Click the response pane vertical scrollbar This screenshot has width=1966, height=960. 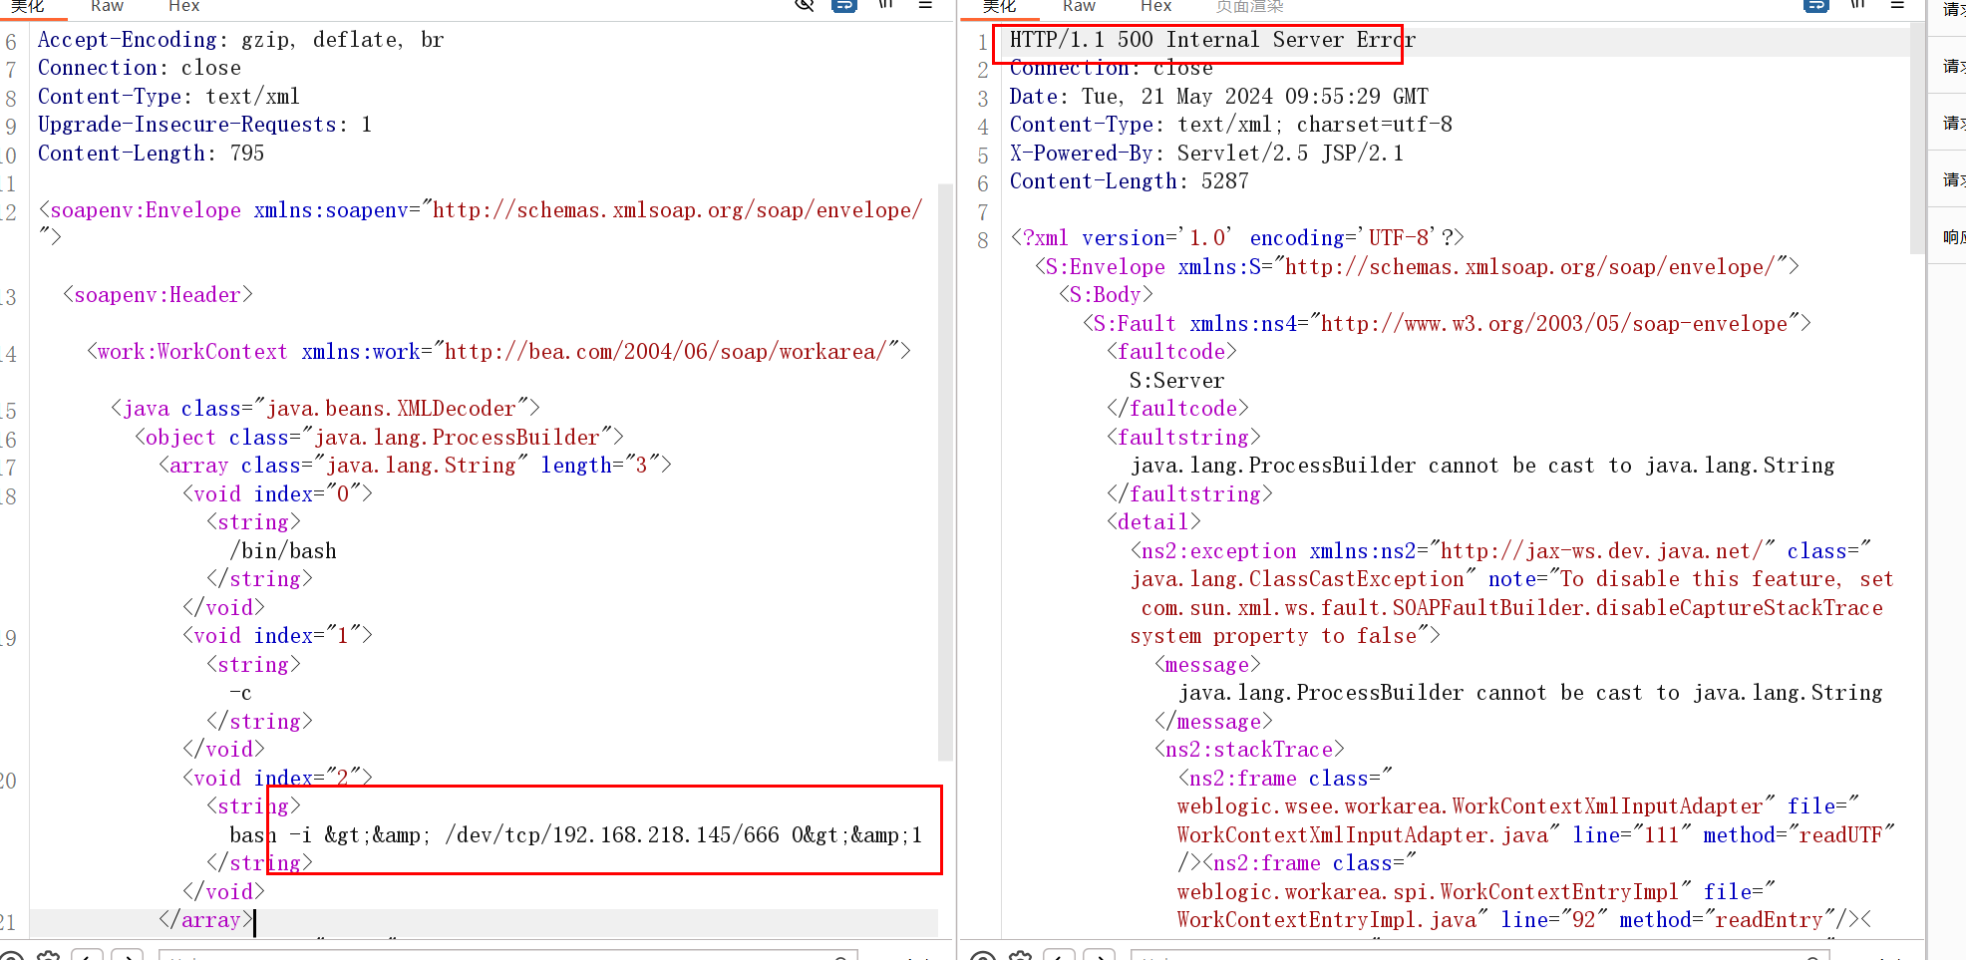(x=1917, y=139)
